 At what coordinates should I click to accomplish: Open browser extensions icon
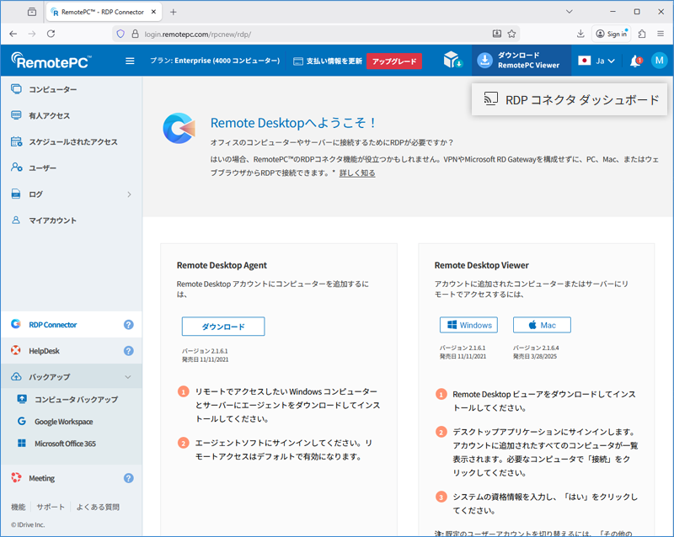pos(642,34)
